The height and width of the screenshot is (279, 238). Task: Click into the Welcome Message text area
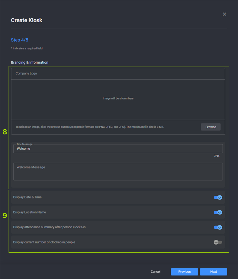(x=118, y=171)
